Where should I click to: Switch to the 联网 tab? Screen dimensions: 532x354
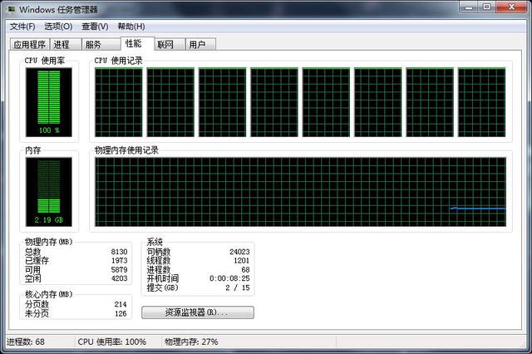pyautogui.click(x=170, y=44)
